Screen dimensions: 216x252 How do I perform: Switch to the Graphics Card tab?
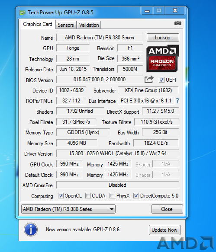[x=38, y=24]
